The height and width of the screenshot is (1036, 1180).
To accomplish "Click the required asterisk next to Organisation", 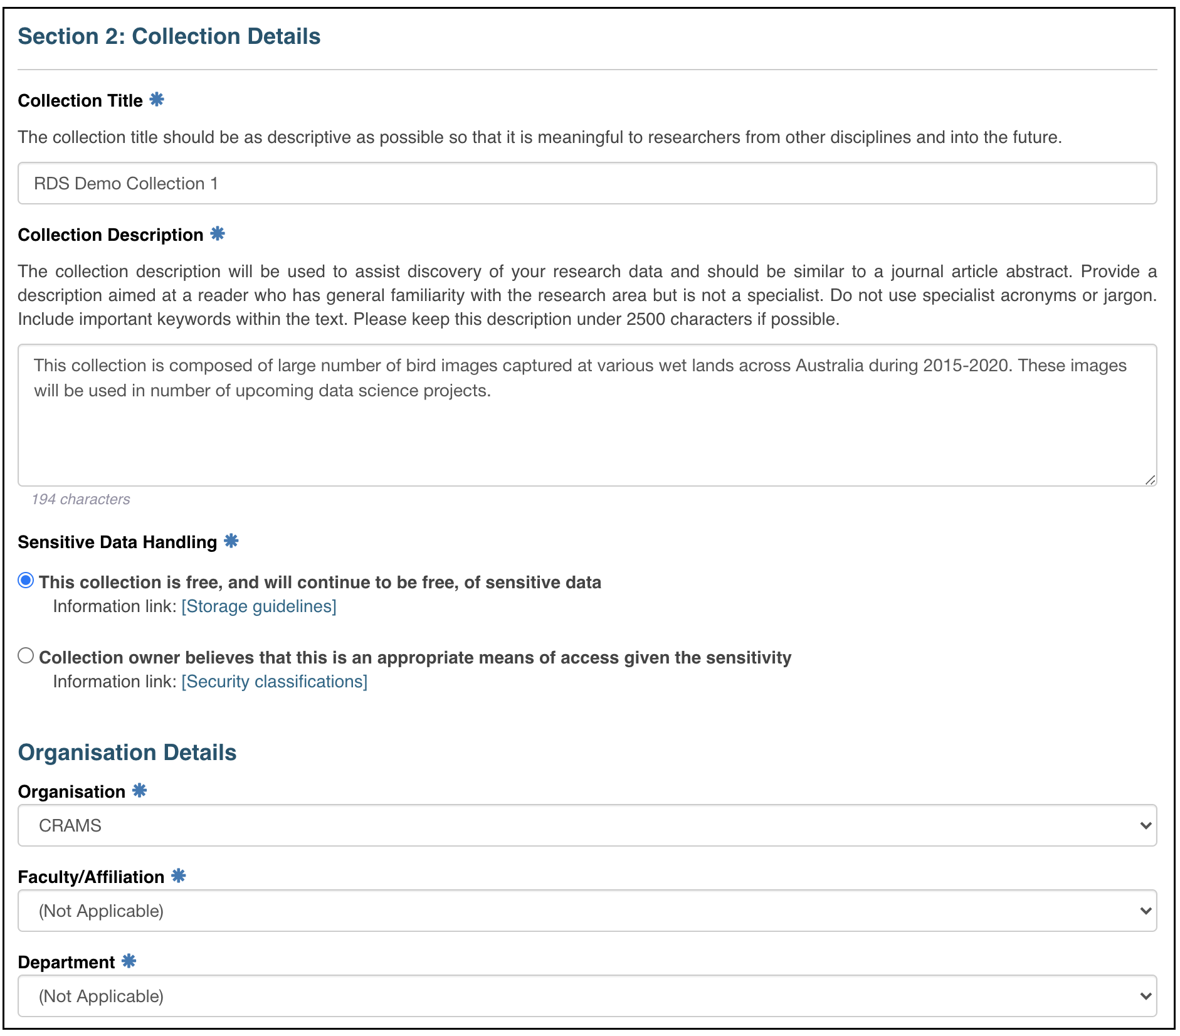I will (x=140, y=790).
